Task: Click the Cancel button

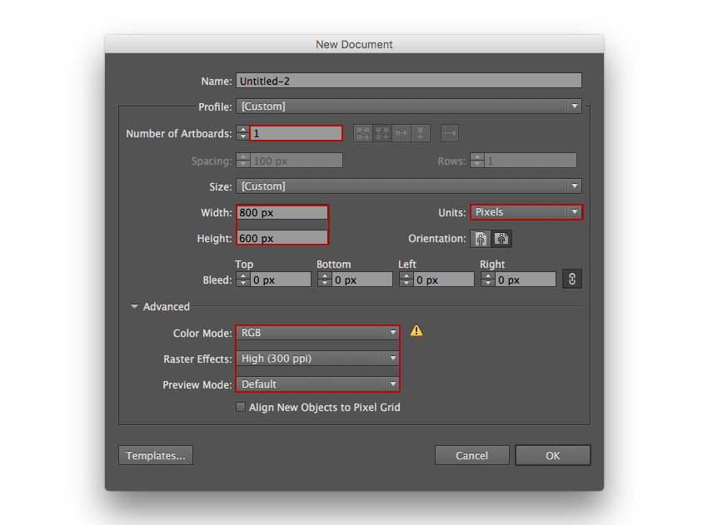Action: click(471, 455)
